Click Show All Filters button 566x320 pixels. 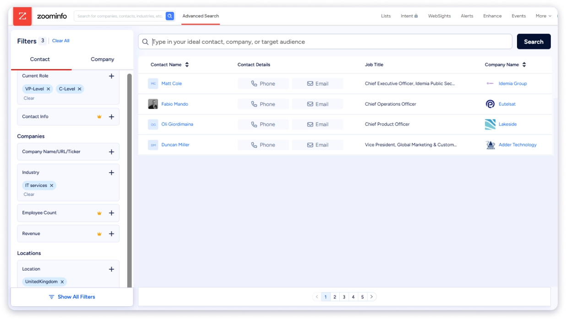coord(72,297)
